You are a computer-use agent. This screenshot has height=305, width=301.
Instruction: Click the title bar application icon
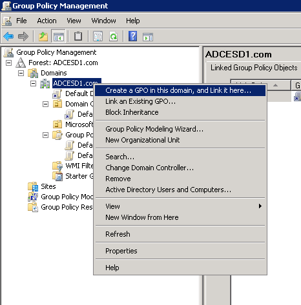[6, 6]
